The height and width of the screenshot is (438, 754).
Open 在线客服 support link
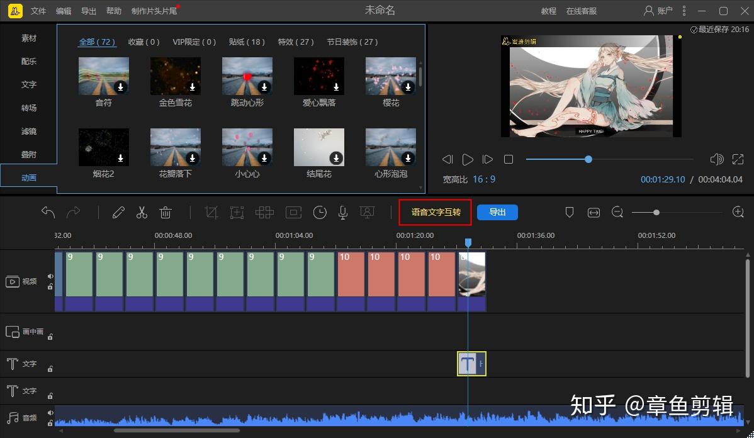click(x=582, y=11)
